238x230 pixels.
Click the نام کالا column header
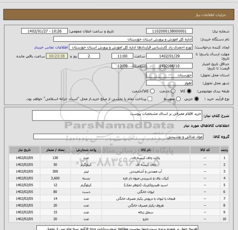(146, 150)
